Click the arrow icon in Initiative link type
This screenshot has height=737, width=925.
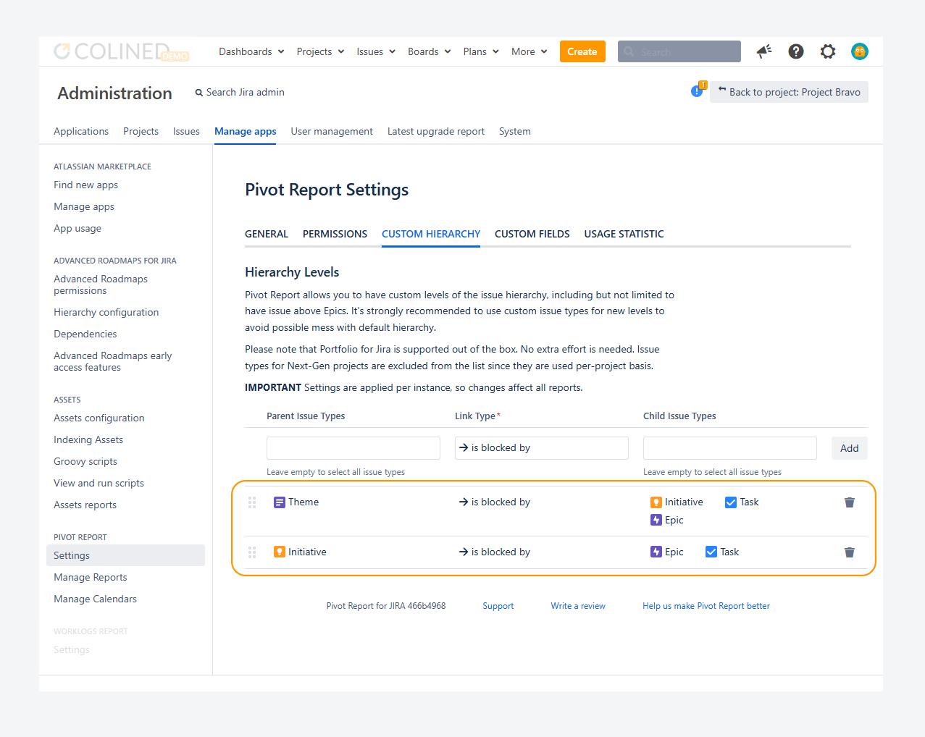tap(464, 552)
